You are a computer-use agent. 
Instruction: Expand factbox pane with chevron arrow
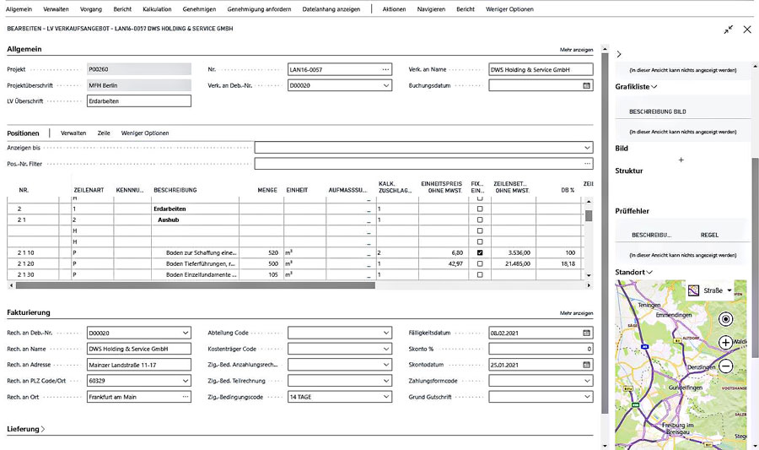click(x=619, y=54)
